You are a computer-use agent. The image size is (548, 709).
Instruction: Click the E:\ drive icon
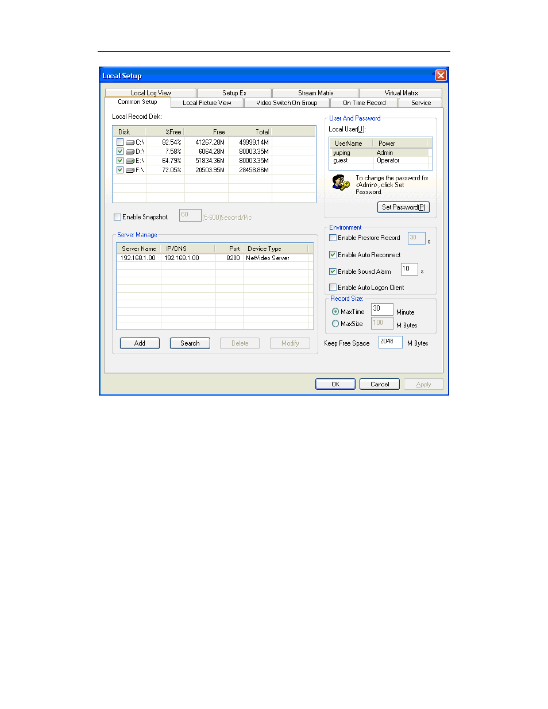pos(130,161)
